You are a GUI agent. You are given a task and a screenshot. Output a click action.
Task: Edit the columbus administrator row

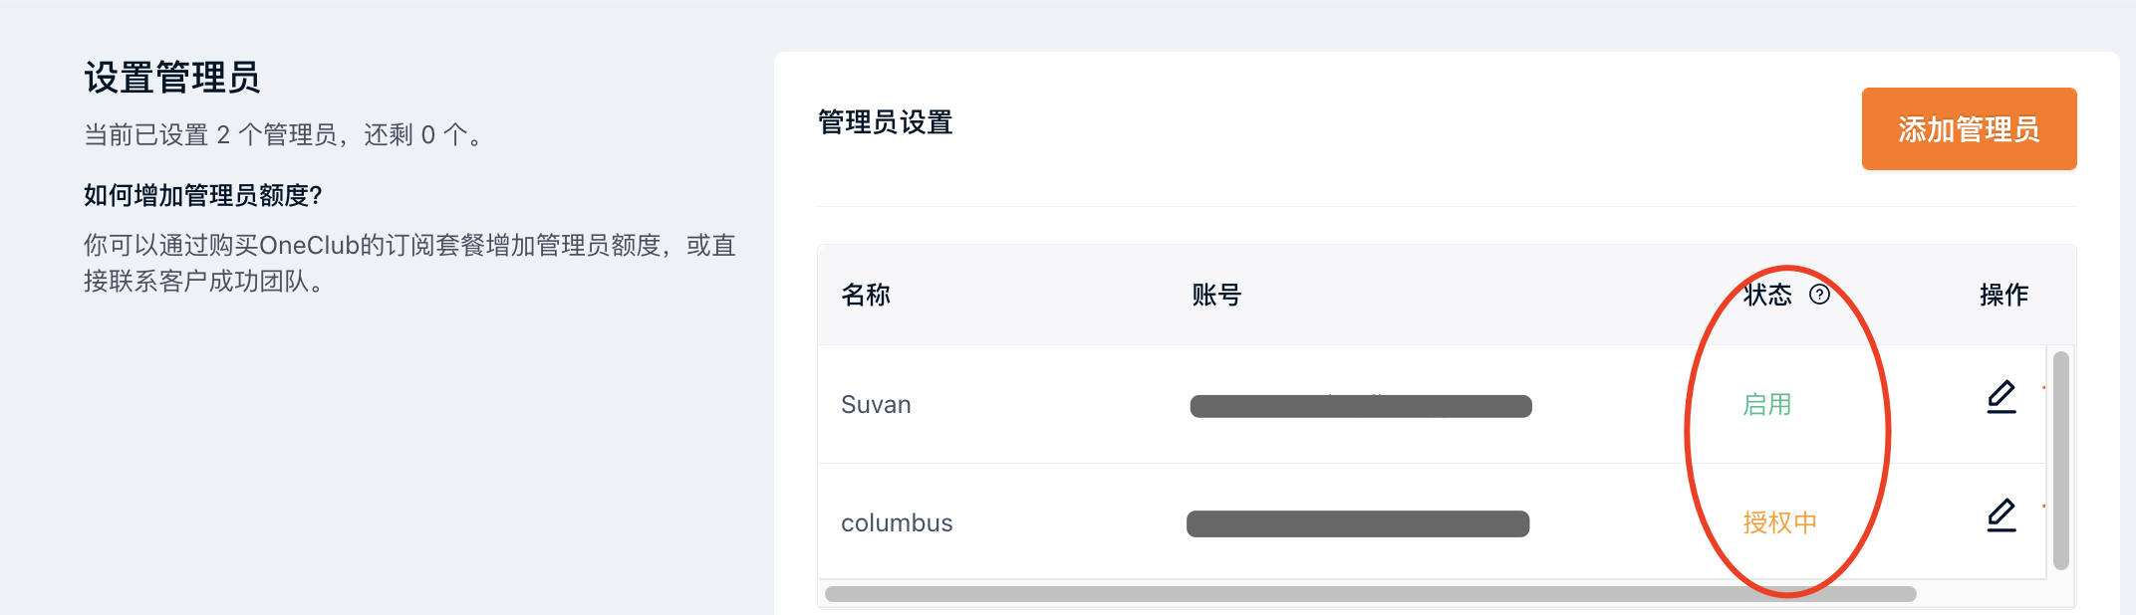(2002, 515)
